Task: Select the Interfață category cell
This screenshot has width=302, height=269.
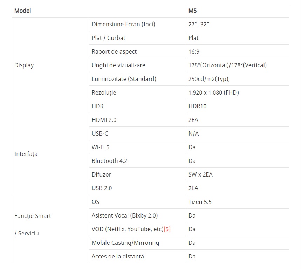Action: [50, 154]
